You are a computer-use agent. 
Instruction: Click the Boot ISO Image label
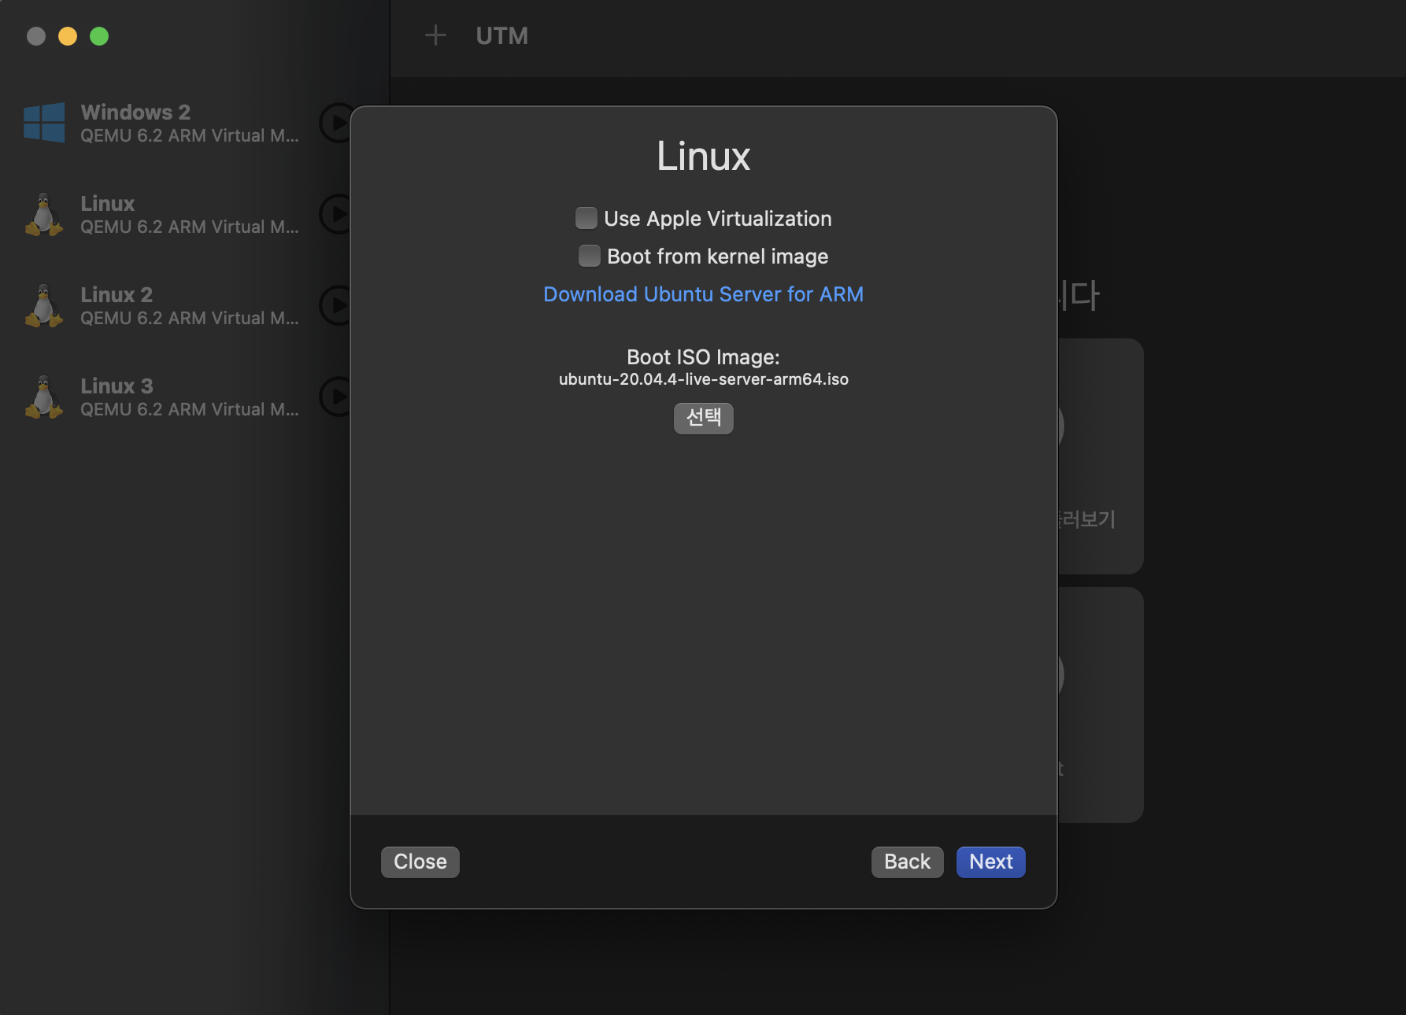click(703, 357)
